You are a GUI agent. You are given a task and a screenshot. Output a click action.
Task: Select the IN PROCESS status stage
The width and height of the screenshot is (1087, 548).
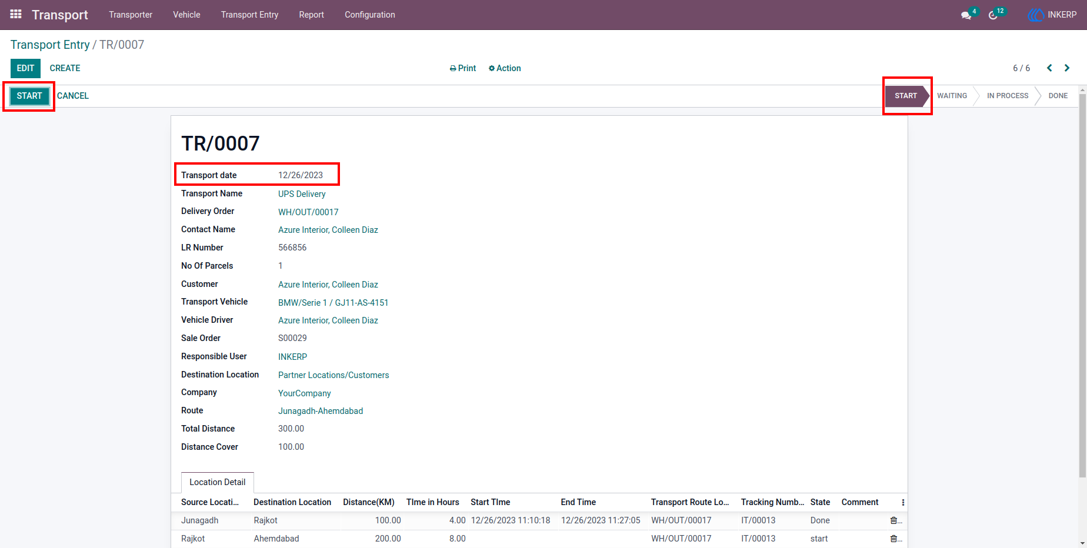[1008, 96]
